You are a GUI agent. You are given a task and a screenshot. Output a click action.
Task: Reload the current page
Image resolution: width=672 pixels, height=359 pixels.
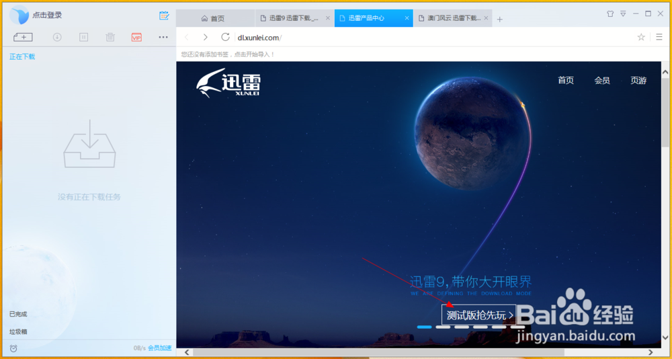pos(225,38)
